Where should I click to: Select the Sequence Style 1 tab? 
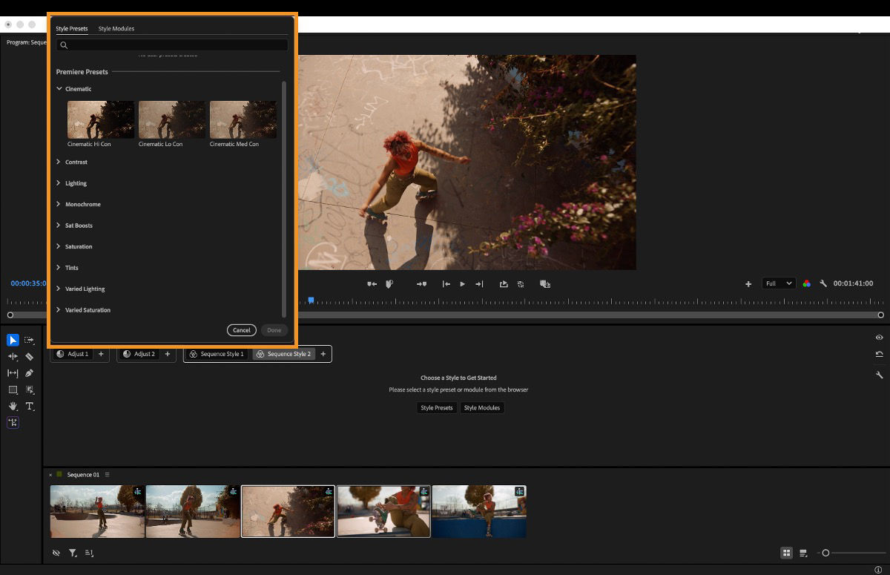coord(217,354)
